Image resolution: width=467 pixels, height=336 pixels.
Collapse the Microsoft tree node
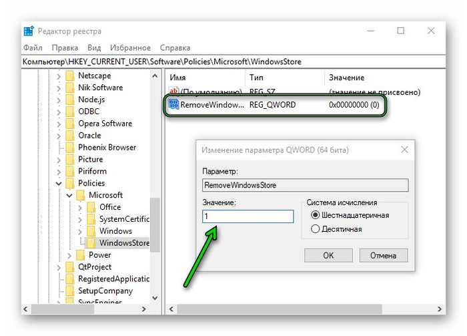coord(69,195)
